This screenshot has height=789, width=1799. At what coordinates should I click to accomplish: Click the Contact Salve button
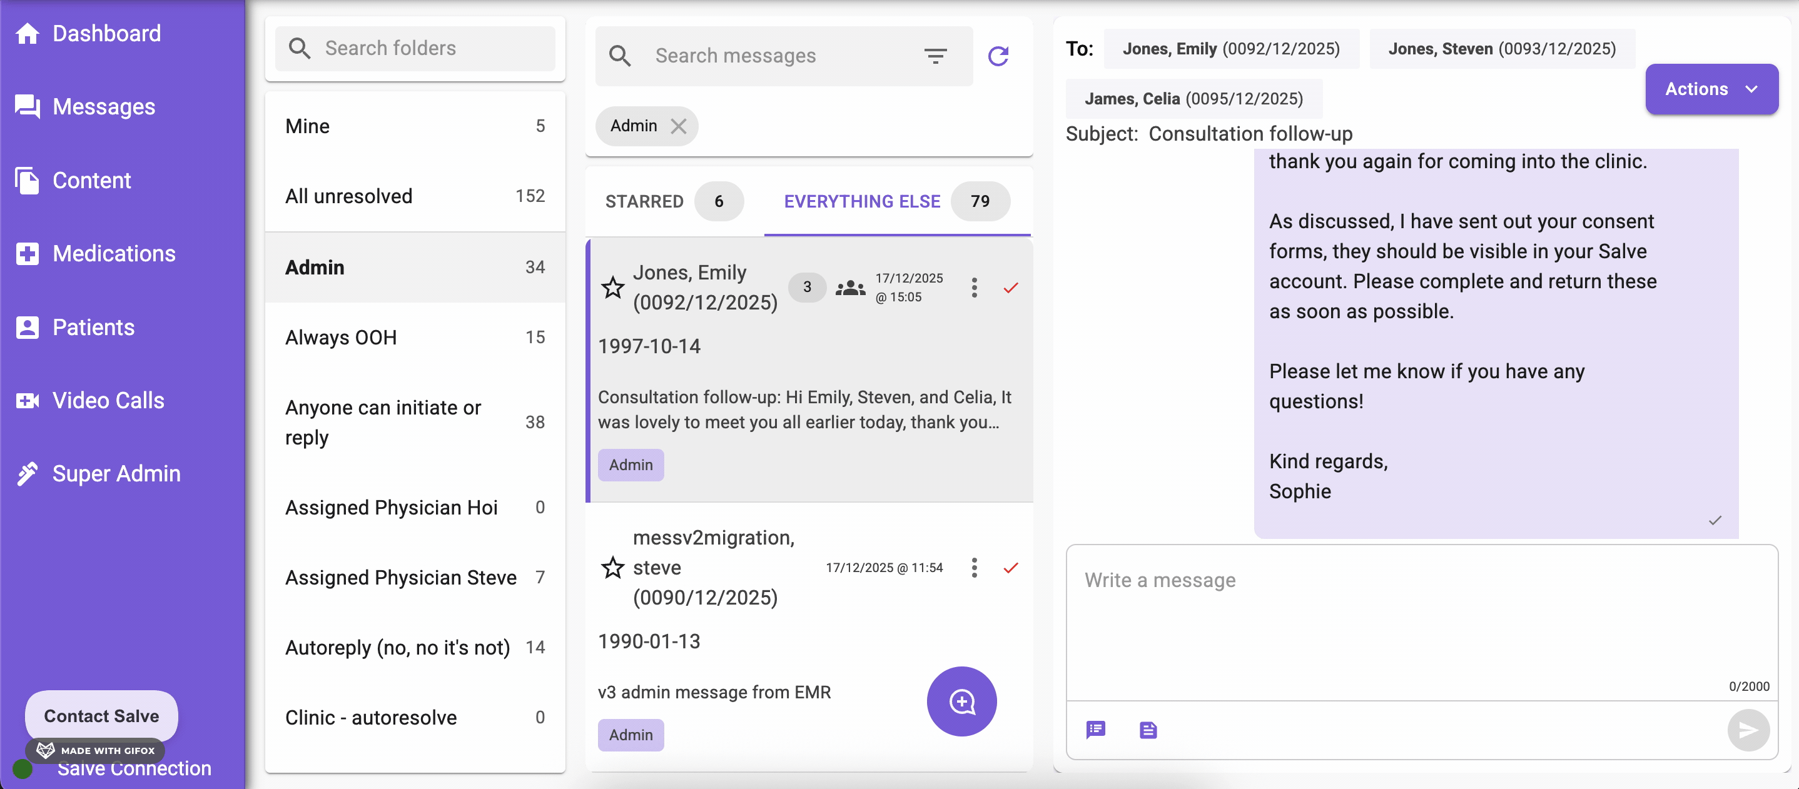point(101,716)
